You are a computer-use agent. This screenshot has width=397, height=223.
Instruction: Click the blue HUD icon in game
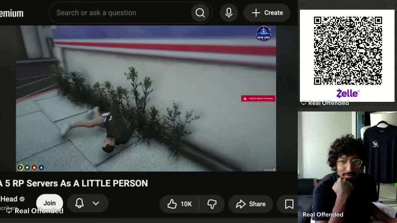tap(41, 168)
